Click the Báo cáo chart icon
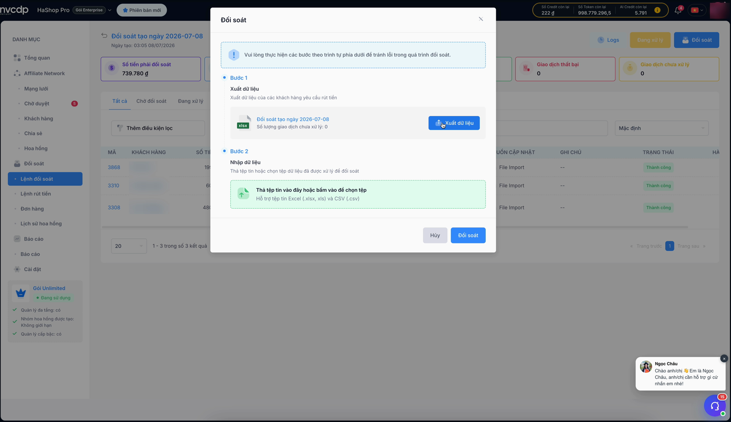 pos(17,239)
